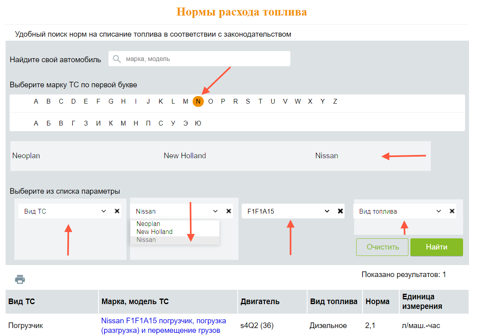Clear the Nissan selection with the X icon
The image size is (481, 336).
(229, 211)
